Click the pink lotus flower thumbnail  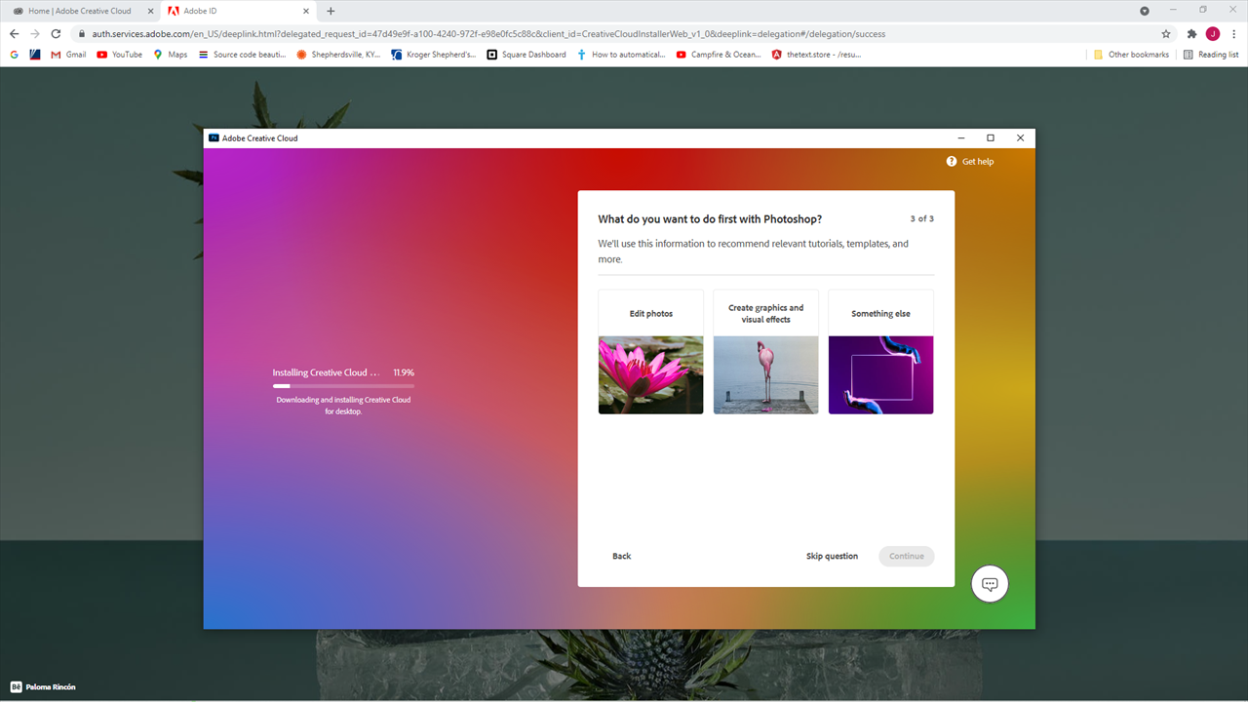point(650,375)
